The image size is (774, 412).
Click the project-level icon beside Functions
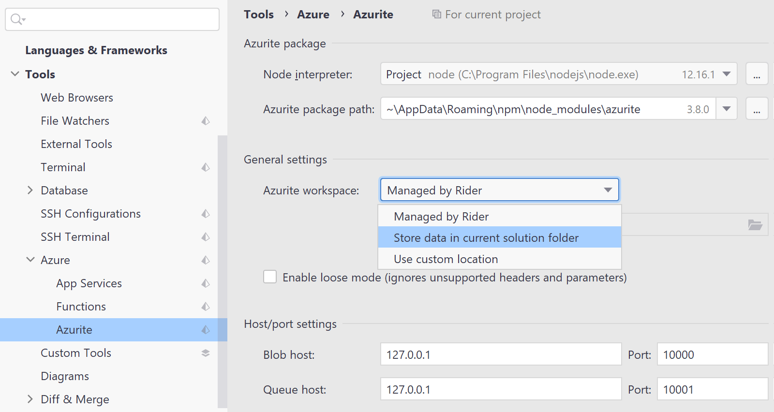(x=206, y=307)
